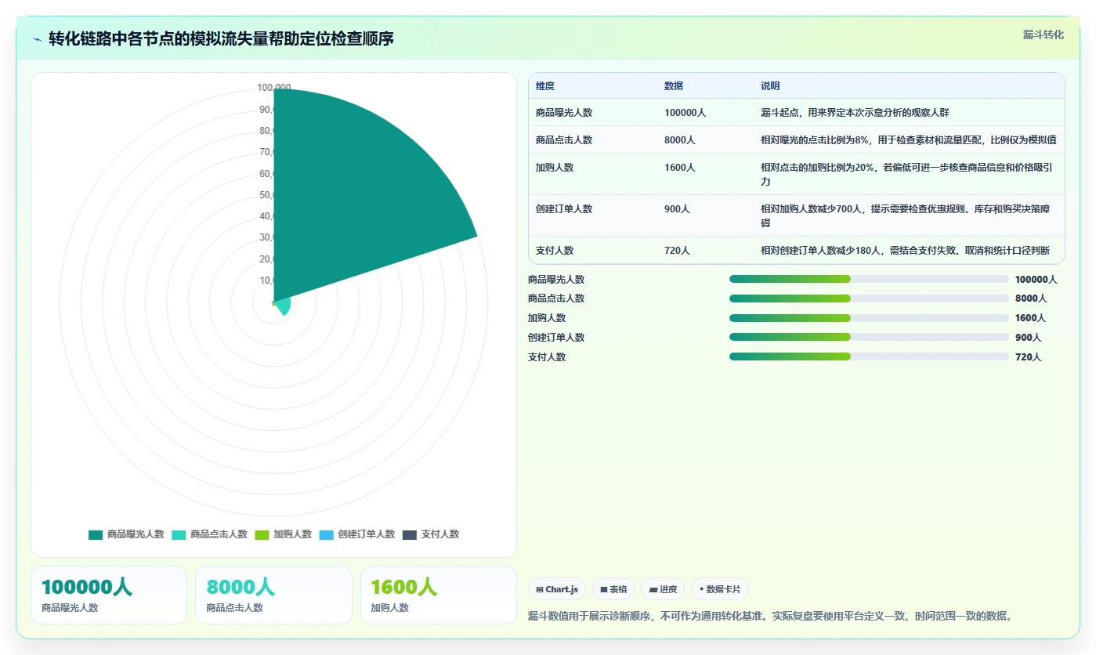Toggle the 创建订单人数 legend color swatch
Screen dimensions: 1096x655
pyautogui.click(x=327, y=534)
